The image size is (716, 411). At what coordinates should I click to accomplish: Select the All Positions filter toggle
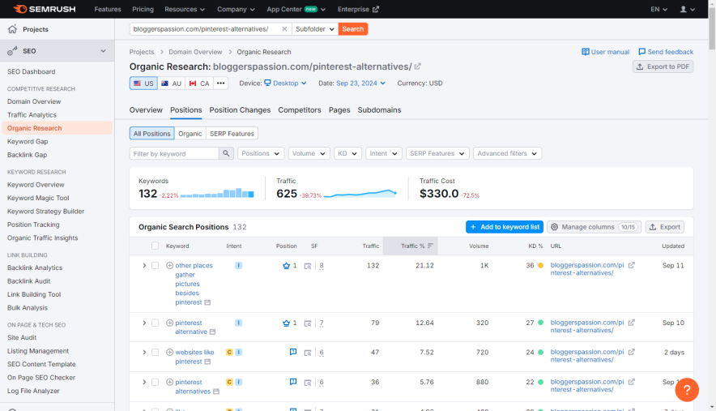click(151, 134)
